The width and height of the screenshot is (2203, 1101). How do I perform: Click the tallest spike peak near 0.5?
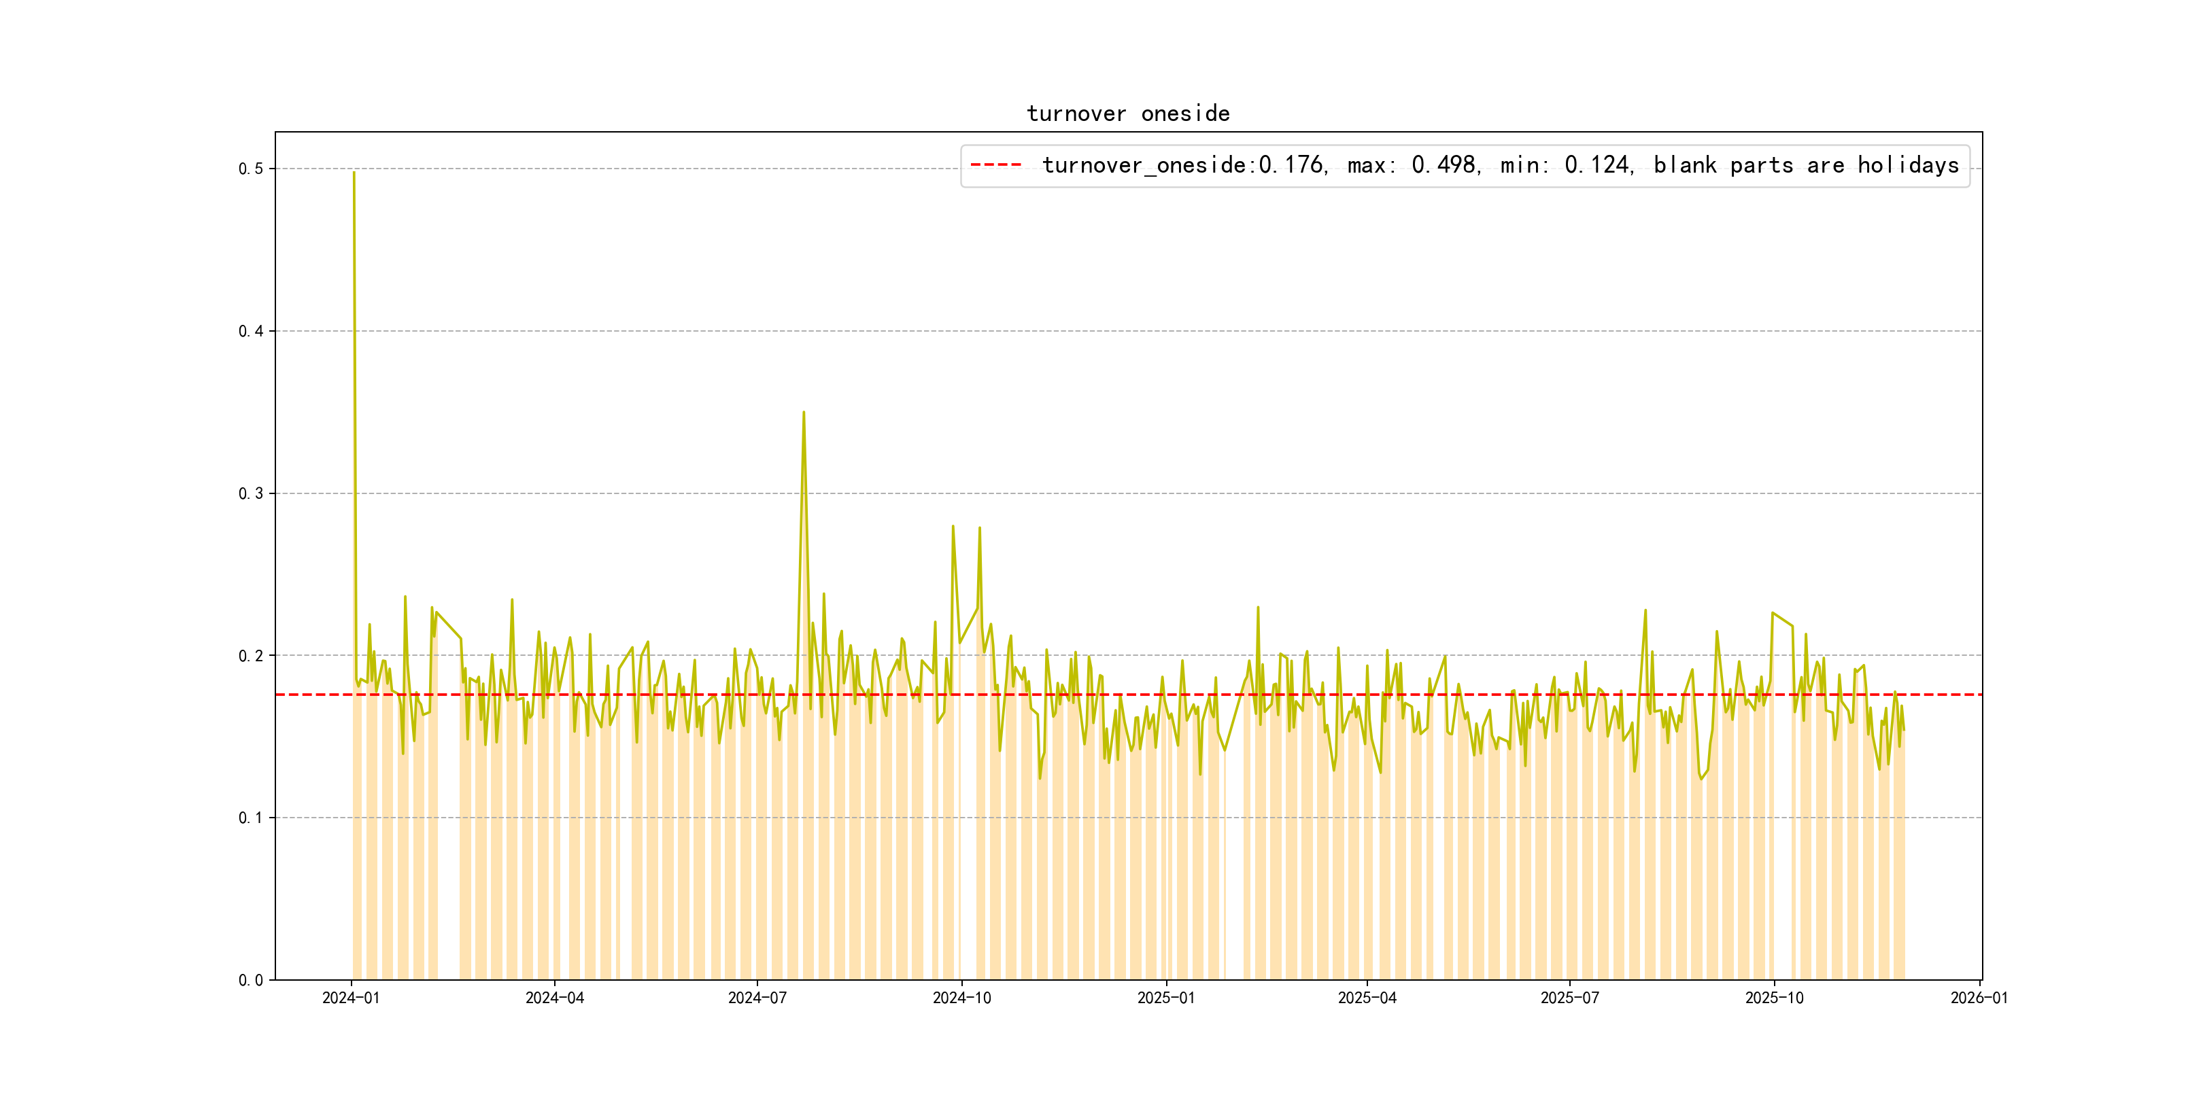tap(354, 173)
